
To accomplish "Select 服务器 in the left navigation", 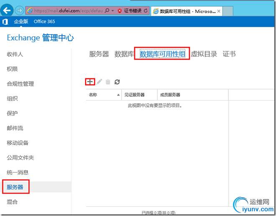I will point(15,187).
